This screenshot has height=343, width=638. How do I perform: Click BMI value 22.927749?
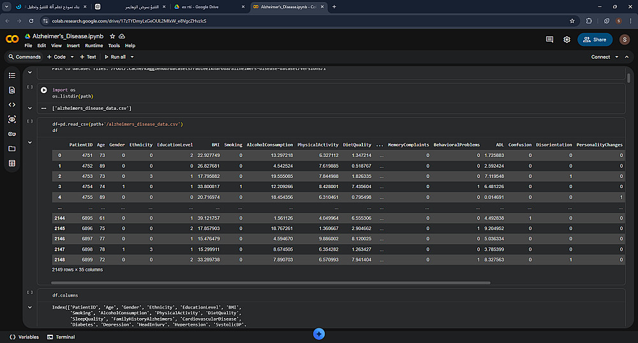point(209,156)
